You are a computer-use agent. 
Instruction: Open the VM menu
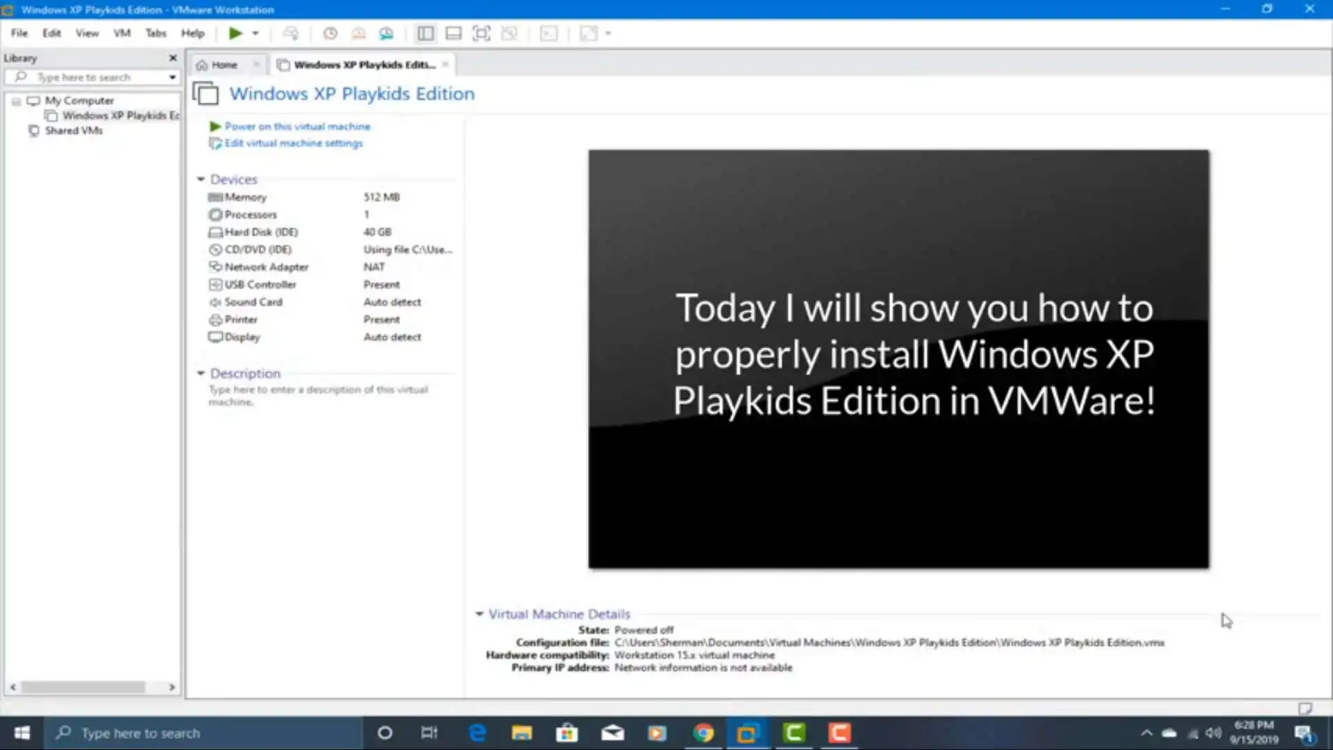coord(121,33)
